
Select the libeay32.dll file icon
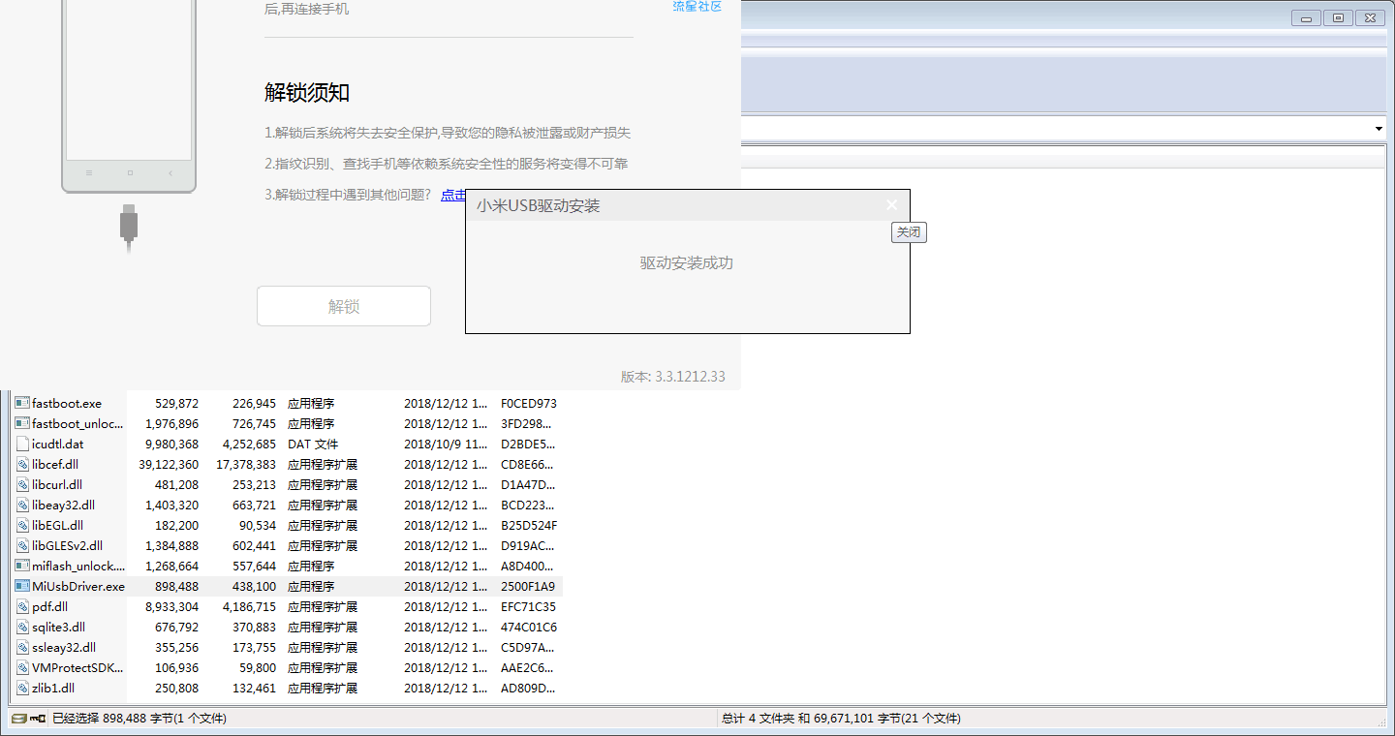[22, 505]
